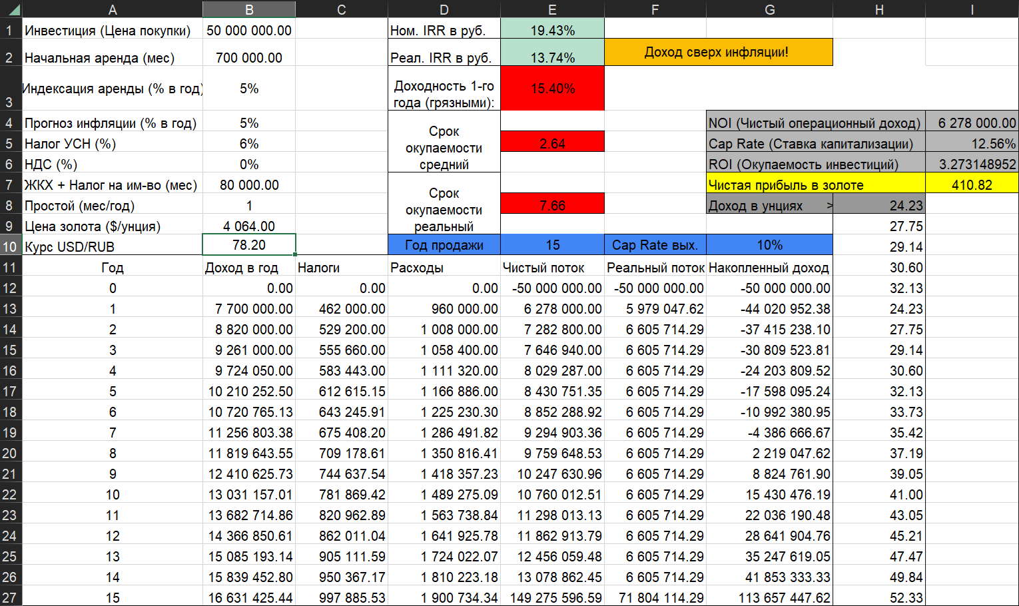Click gold price cell 4 064.00
1019x606 pixels.
tap(249, 226)
